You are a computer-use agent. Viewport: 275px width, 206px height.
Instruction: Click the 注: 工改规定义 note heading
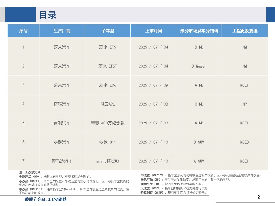30,172
